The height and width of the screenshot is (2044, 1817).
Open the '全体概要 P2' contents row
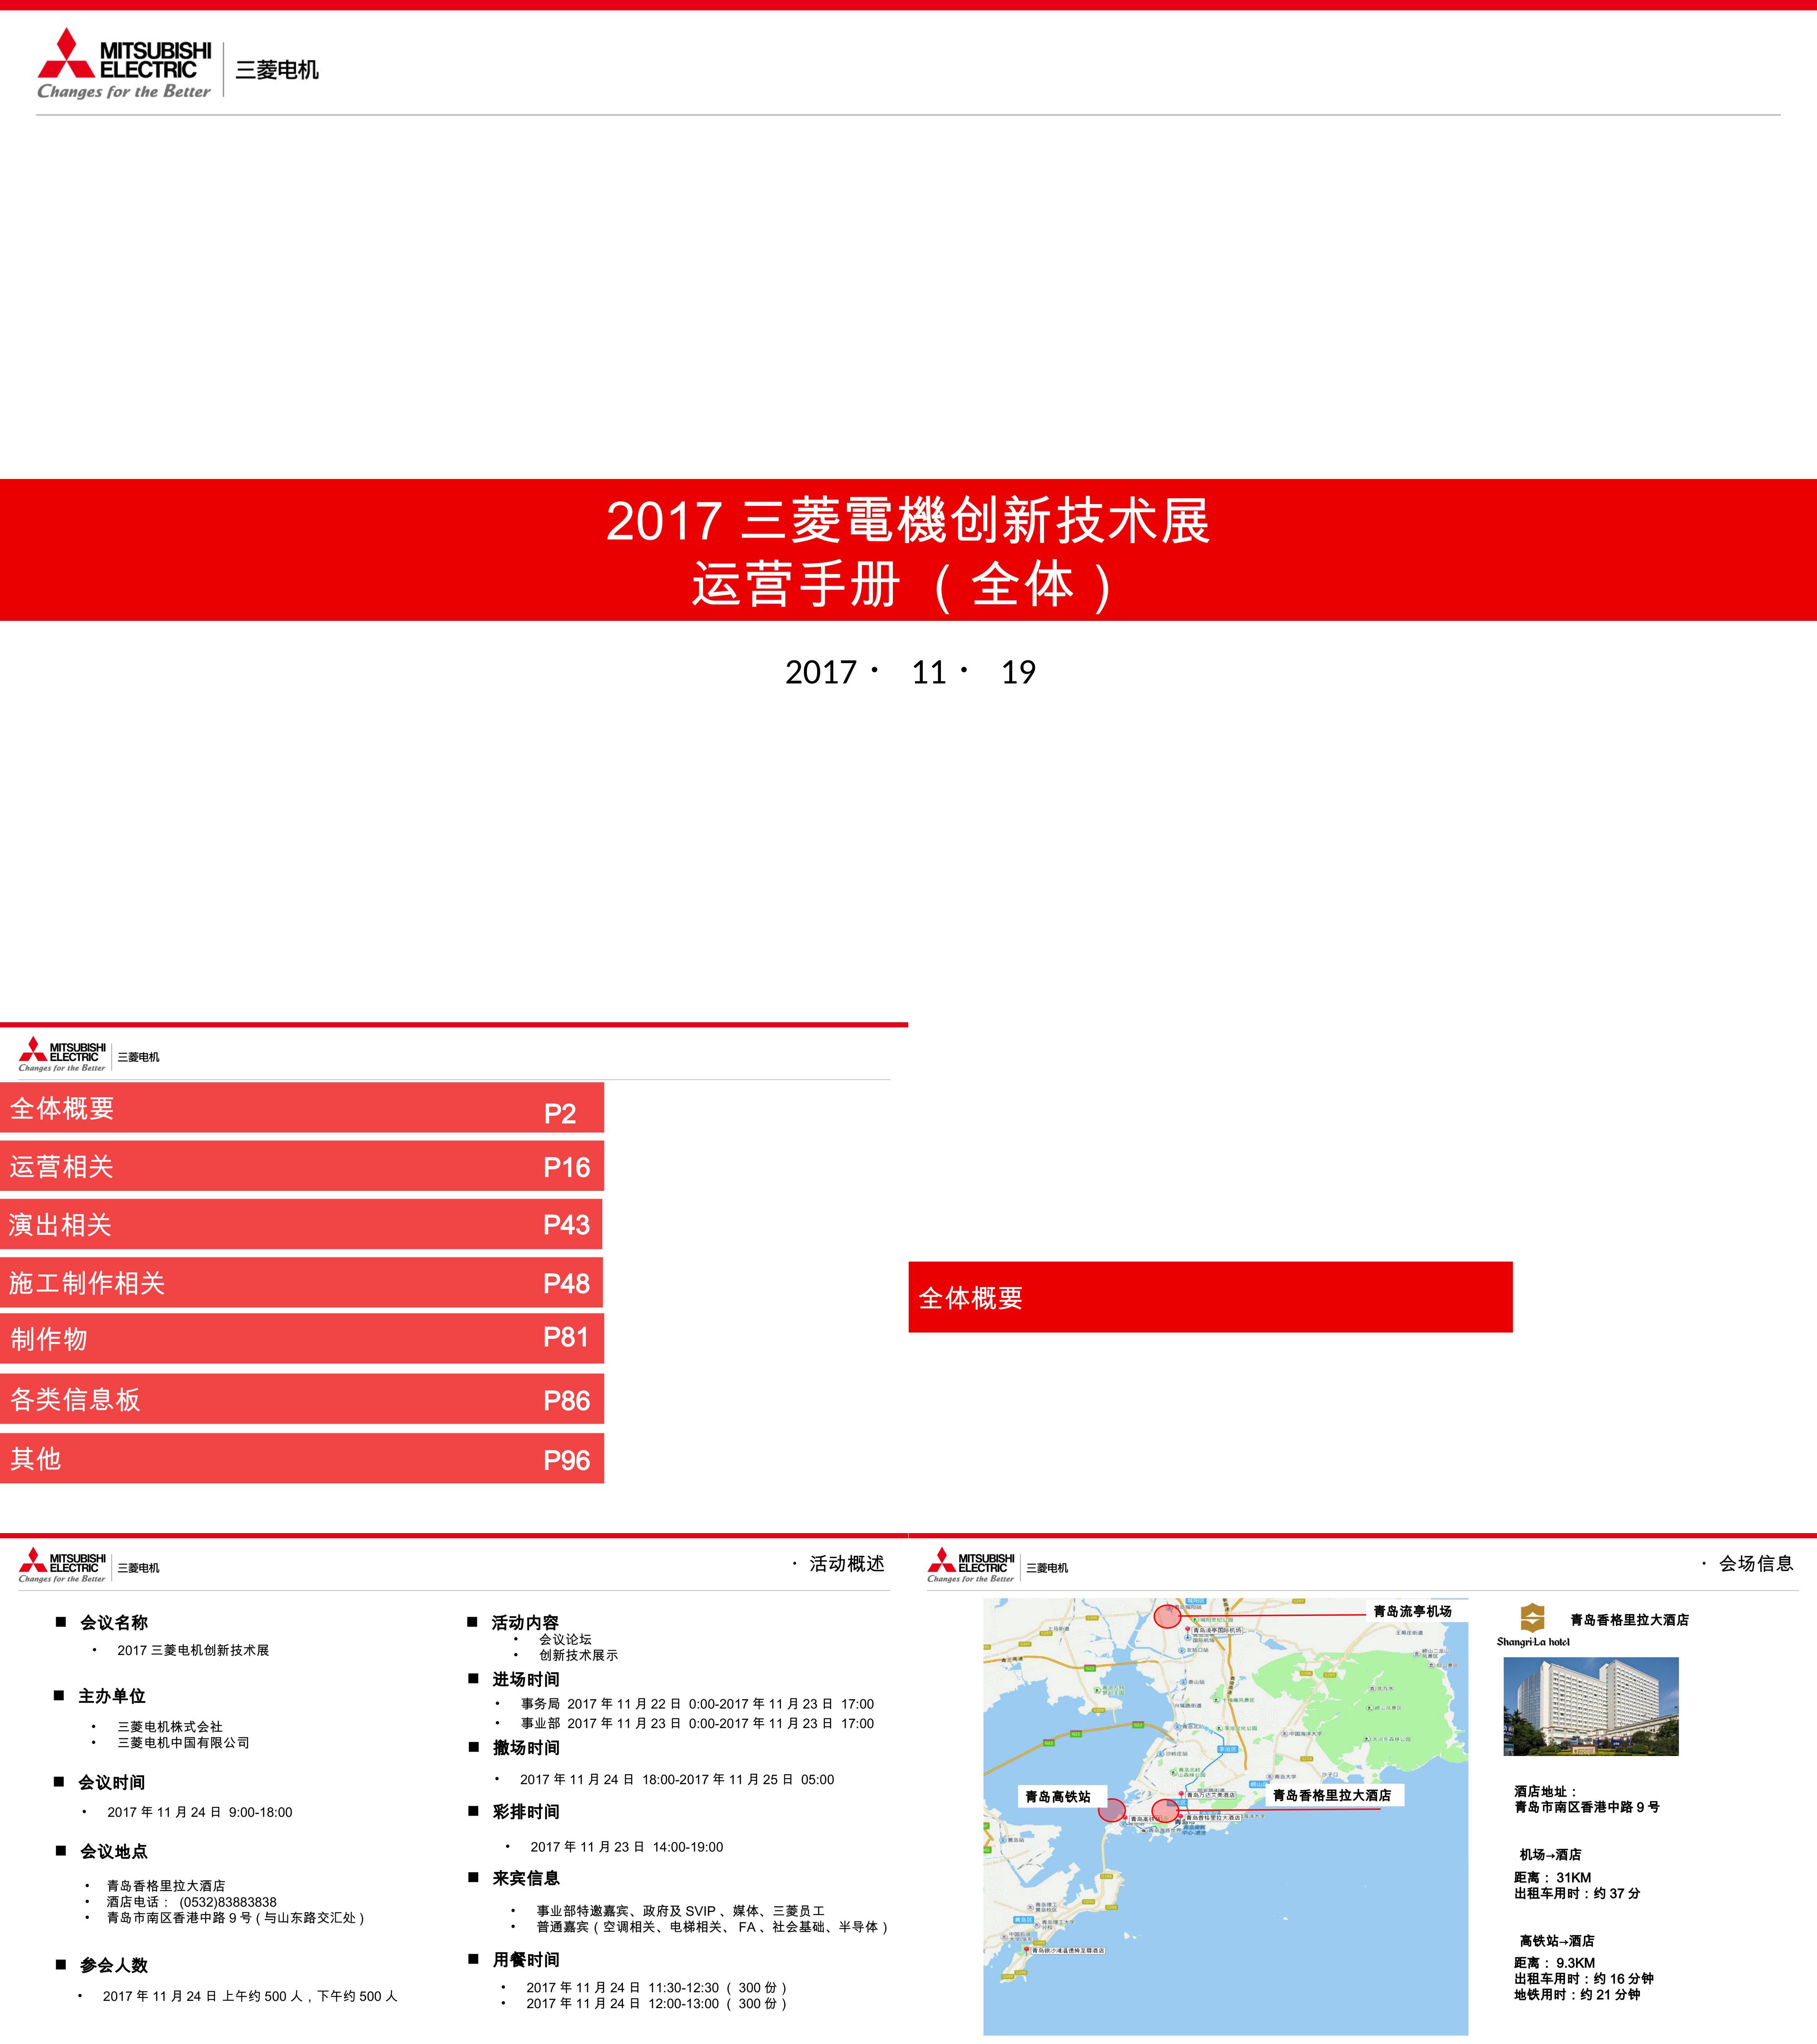coord(302,1108)
